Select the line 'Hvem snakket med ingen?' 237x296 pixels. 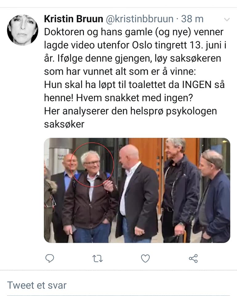(x=135, y=98)
